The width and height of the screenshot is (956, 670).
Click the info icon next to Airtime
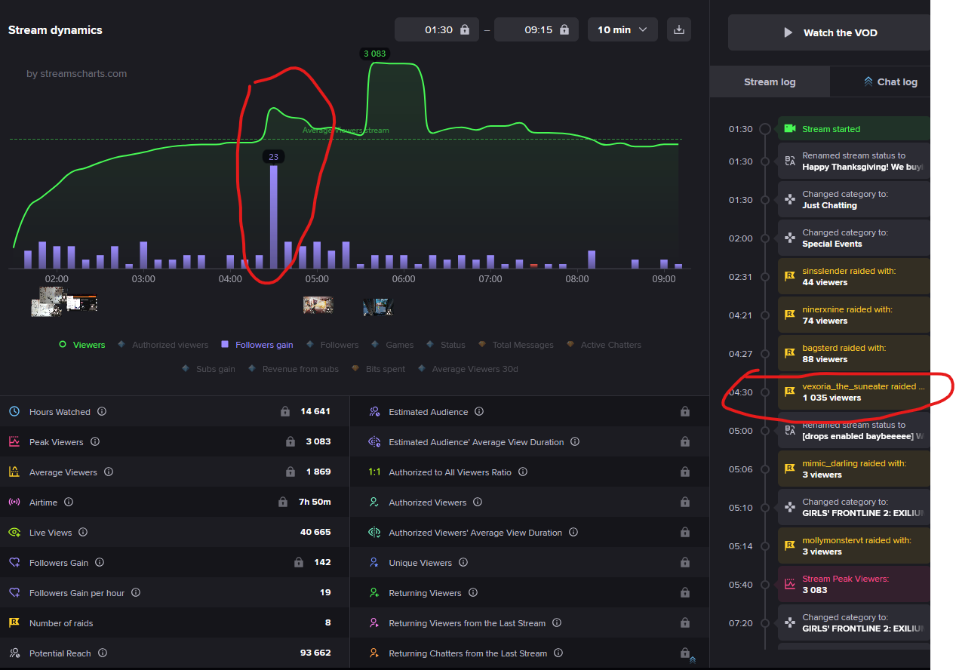69,502
